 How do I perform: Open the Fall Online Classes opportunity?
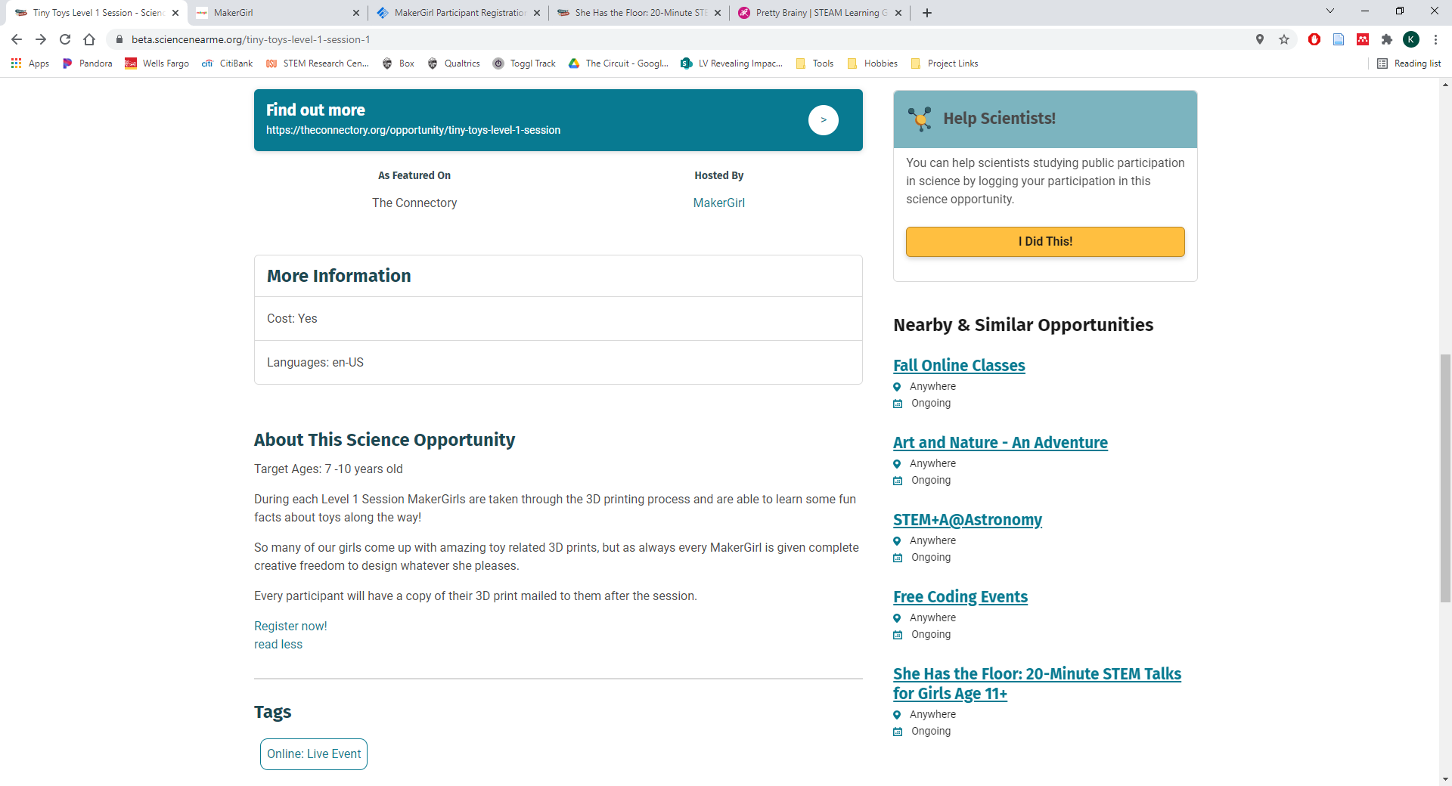[959, 365]
